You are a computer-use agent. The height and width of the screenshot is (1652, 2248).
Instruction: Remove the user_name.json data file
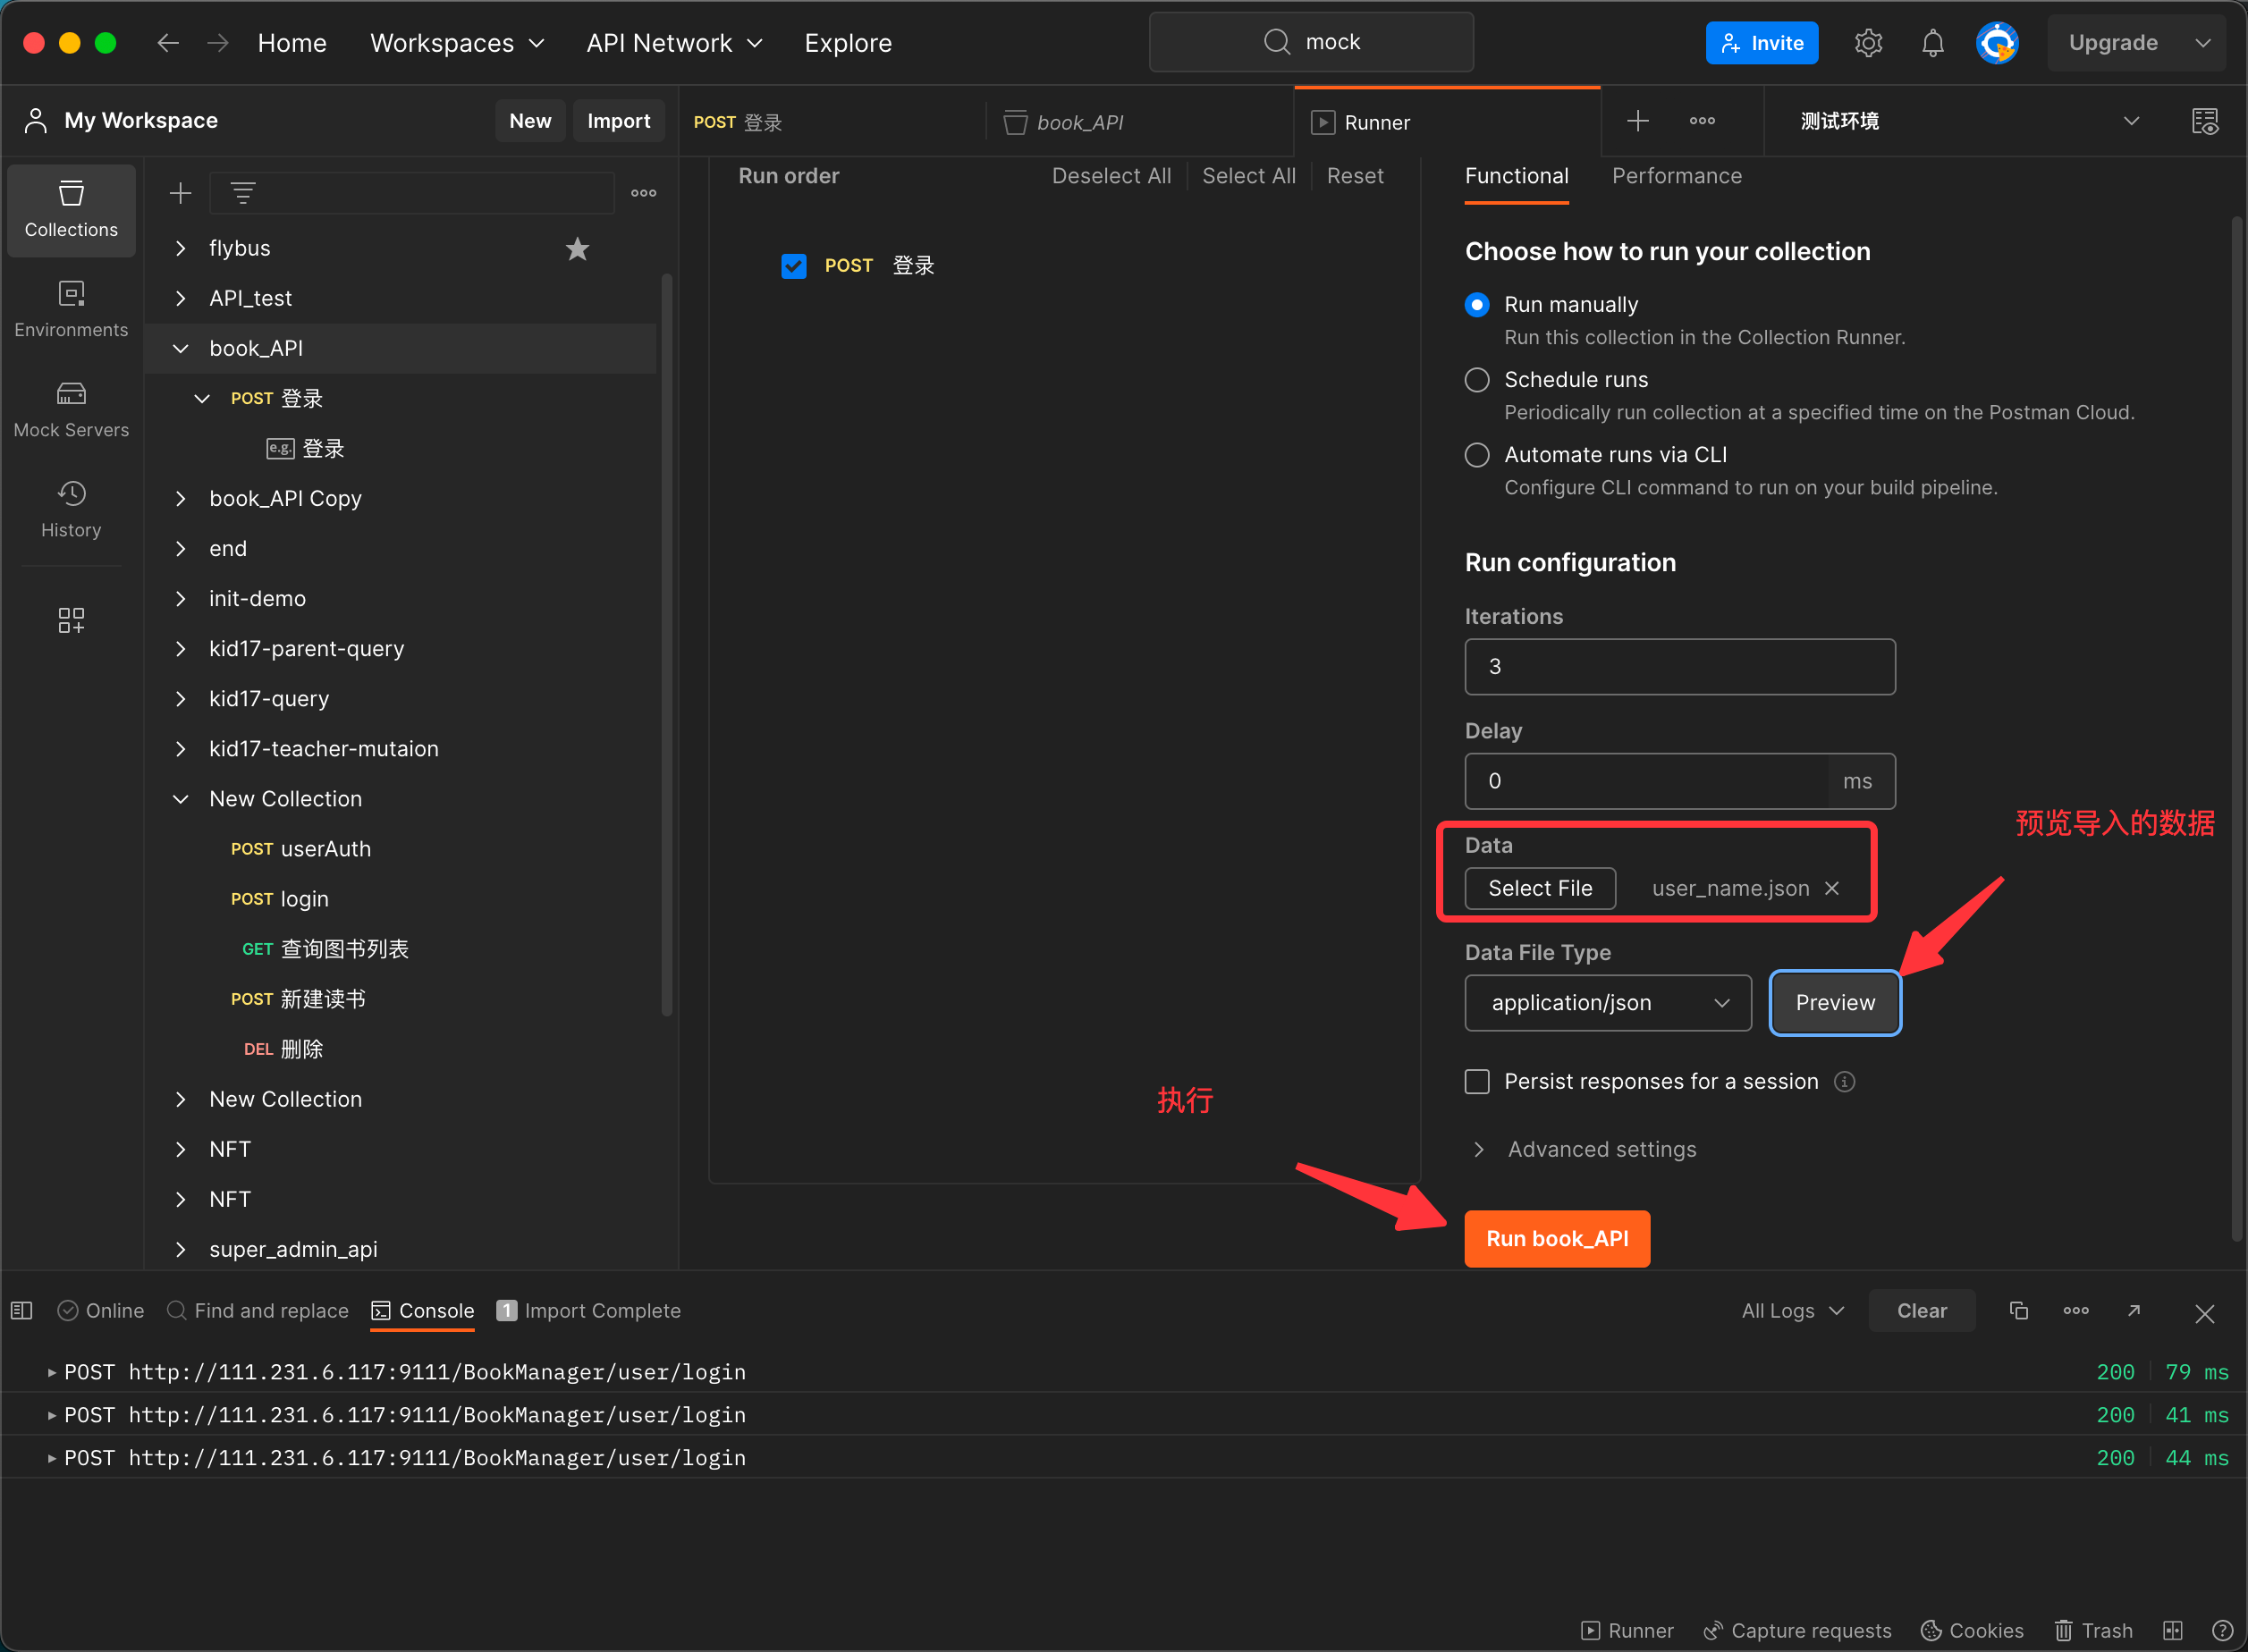coord(1832,888)
